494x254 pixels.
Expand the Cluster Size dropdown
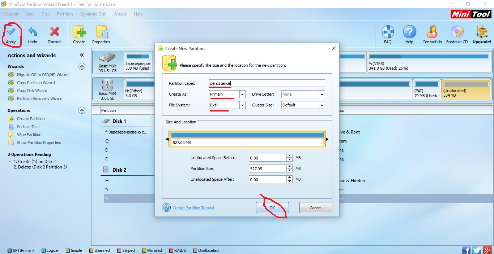tap(321, 105)
